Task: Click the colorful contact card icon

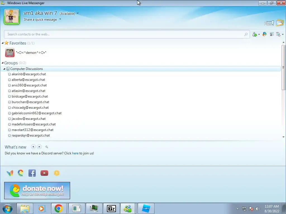Action: [x=264, y=34]
